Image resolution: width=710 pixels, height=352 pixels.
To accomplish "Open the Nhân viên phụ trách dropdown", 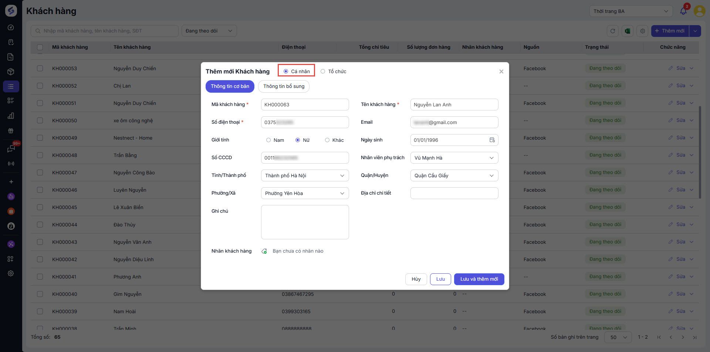I will tap(454, 158).
